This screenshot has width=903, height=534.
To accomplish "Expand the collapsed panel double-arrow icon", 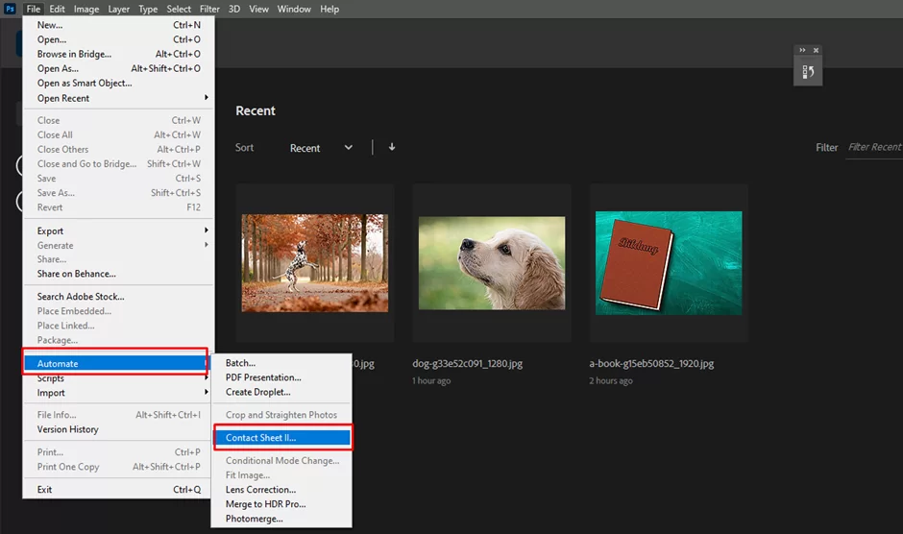I will 802,50.
